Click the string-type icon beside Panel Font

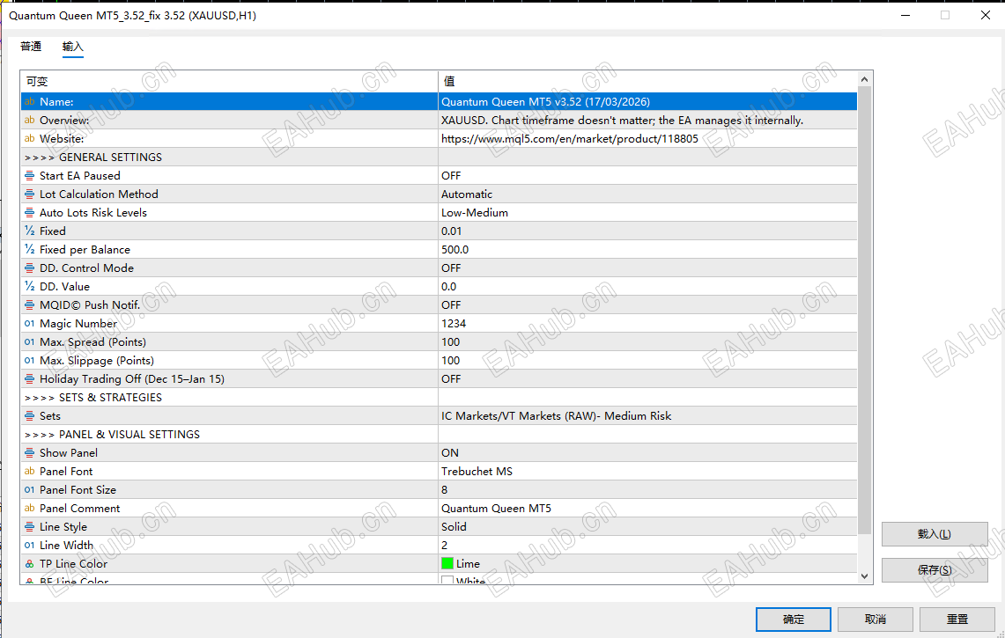[x=29, y=472]
